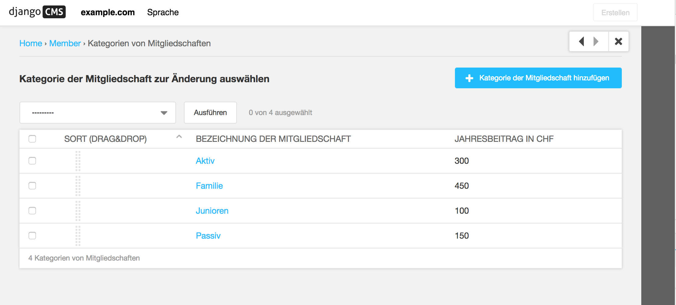Click the fee value 150
This screenshot has height=305, width=676.
click(x=462, y=236)
